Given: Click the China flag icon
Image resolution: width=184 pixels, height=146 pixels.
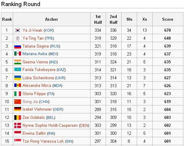Looking at the screenshot, I should (17, 101).
